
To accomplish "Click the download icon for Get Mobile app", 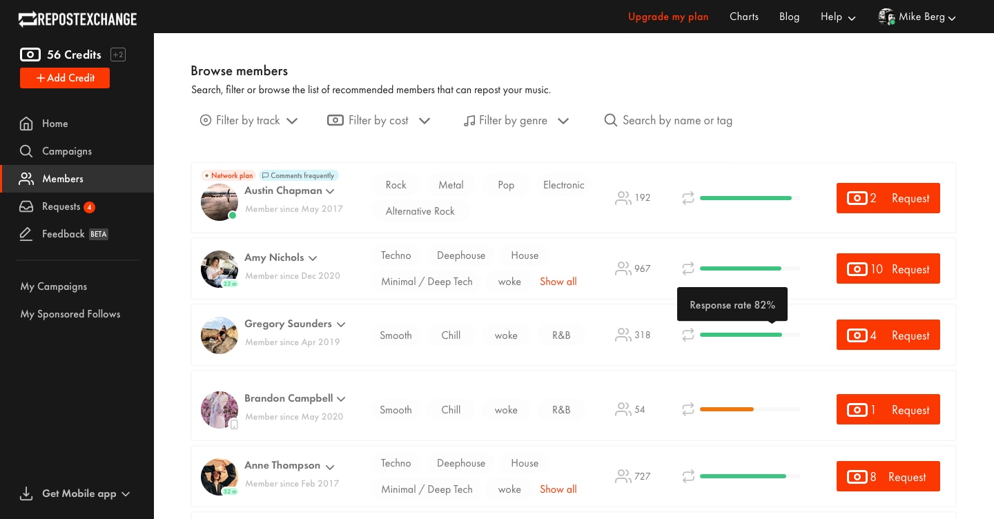I will pyautogui.click(x=26, y=493).
